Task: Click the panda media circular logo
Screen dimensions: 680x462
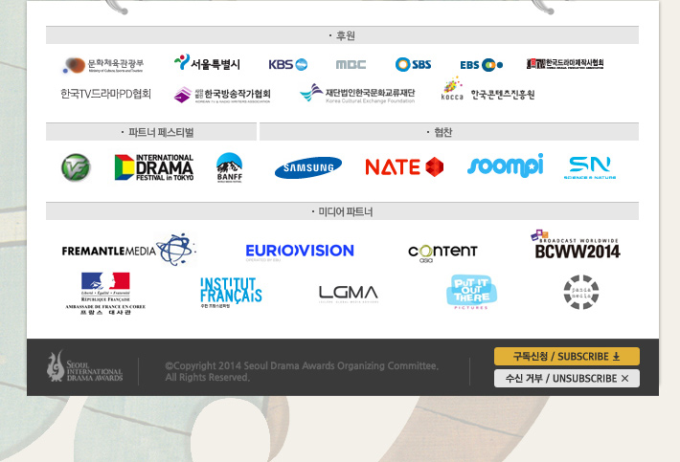Action: [x=581, y=292]
